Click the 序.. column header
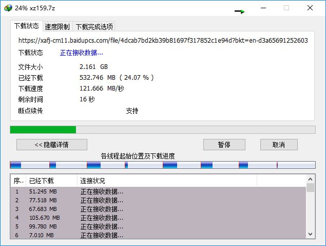 pos(18,181)
